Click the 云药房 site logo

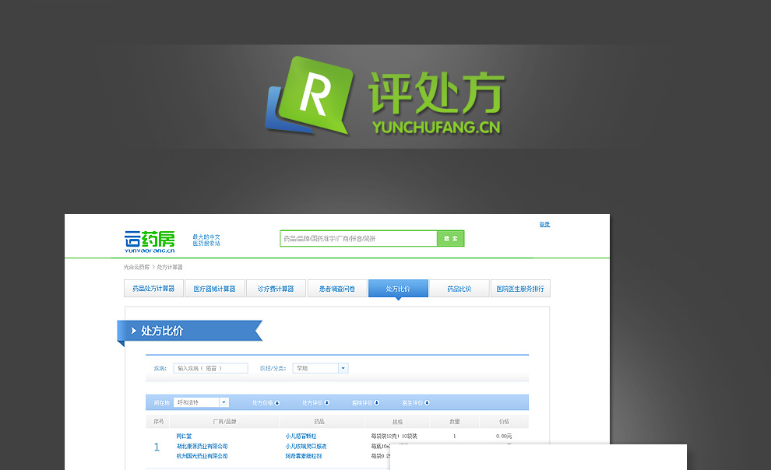(150, 240)
